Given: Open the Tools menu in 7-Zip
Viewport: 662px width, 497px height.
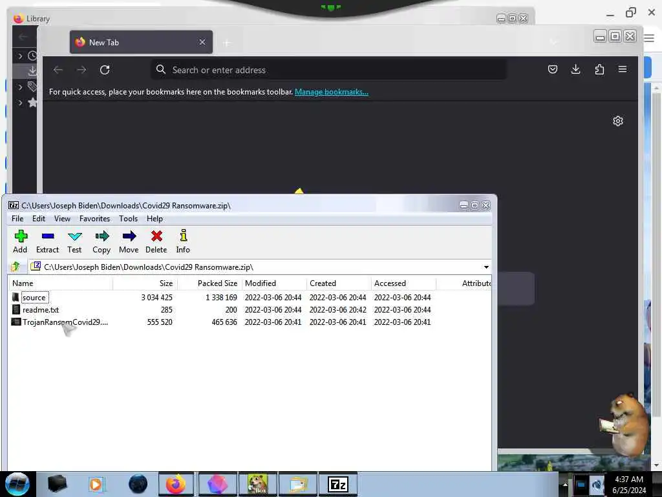Looking at the screenshot, I should [x=129, y=219].
